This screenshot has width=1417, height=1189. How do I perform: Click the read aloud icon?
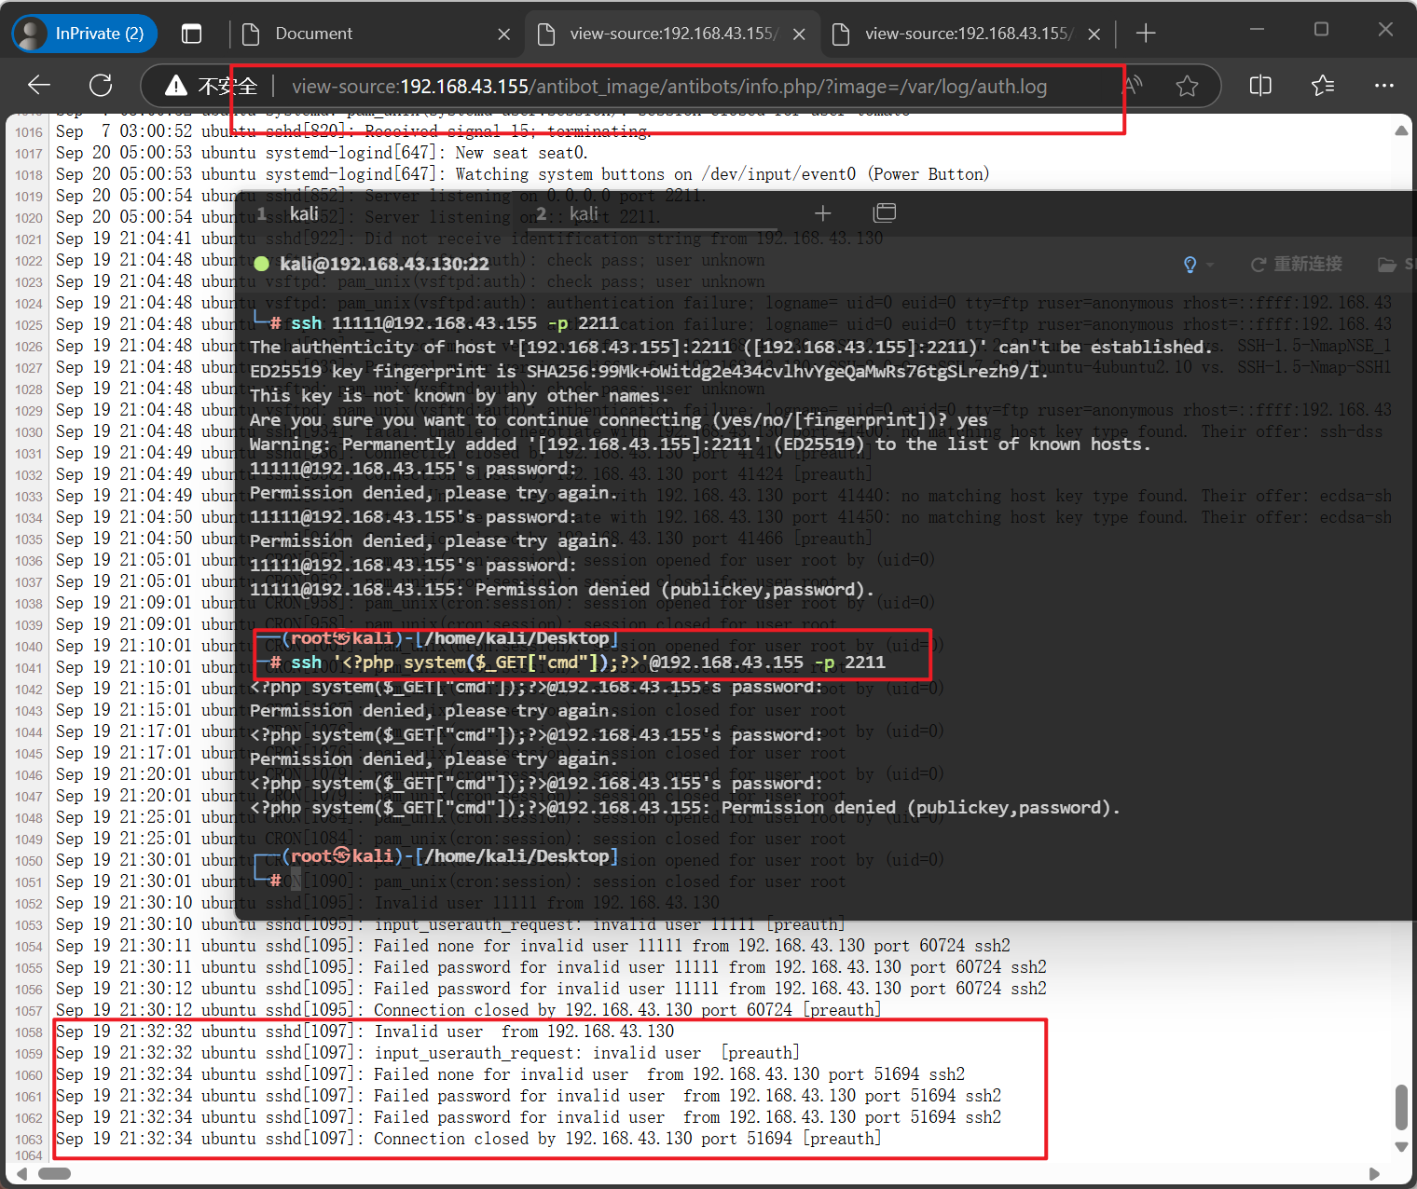click(1135, 86)
